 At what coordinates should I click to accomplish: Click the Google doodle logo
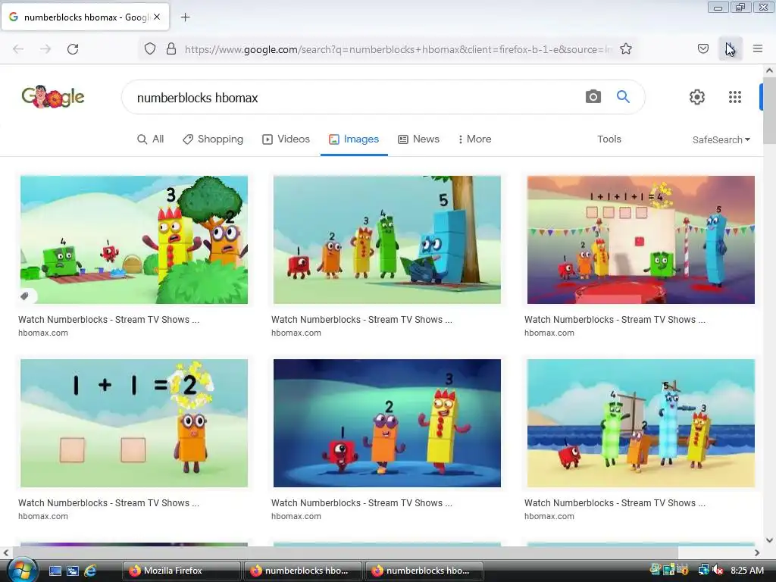(53, 96)
